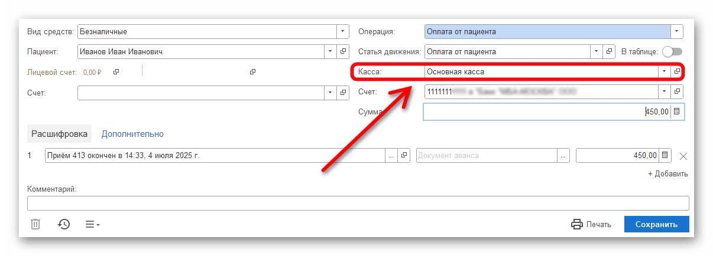The image size is (713, 256).
Task: Open the Касса record link icon
Action: [x=678, y=71]
